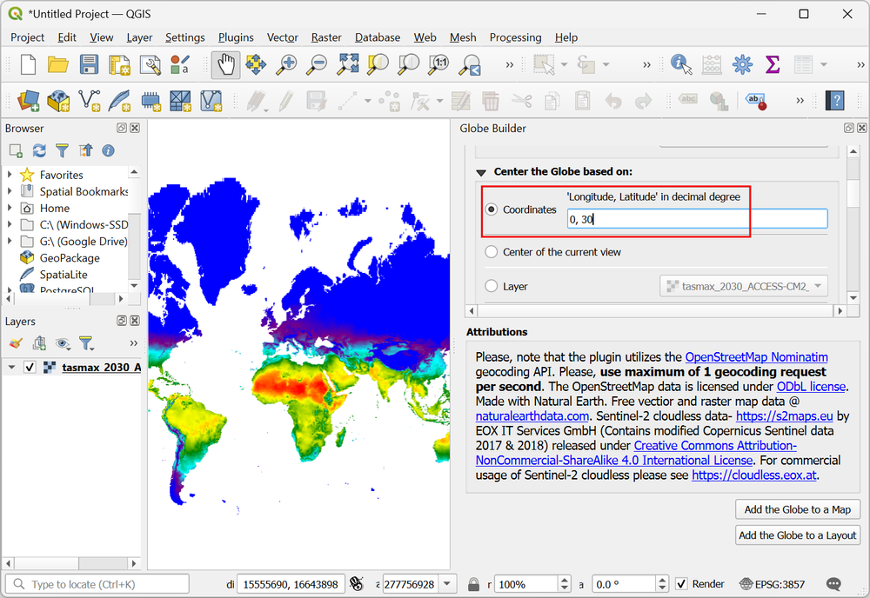Screen dimensions: 870x598
Task: Open the https://cloudless.eox.at link
Action: pos(754,475)
